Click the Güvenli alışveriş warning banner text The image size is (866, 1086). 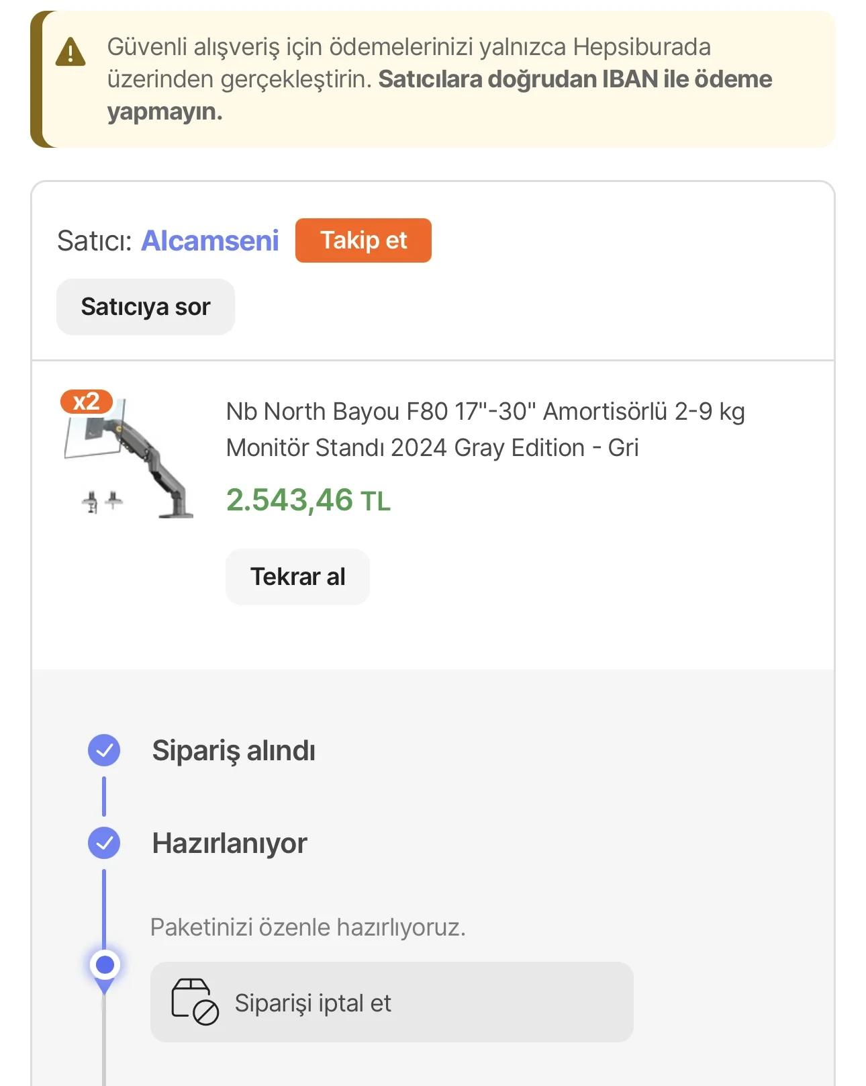click(408, 48)
